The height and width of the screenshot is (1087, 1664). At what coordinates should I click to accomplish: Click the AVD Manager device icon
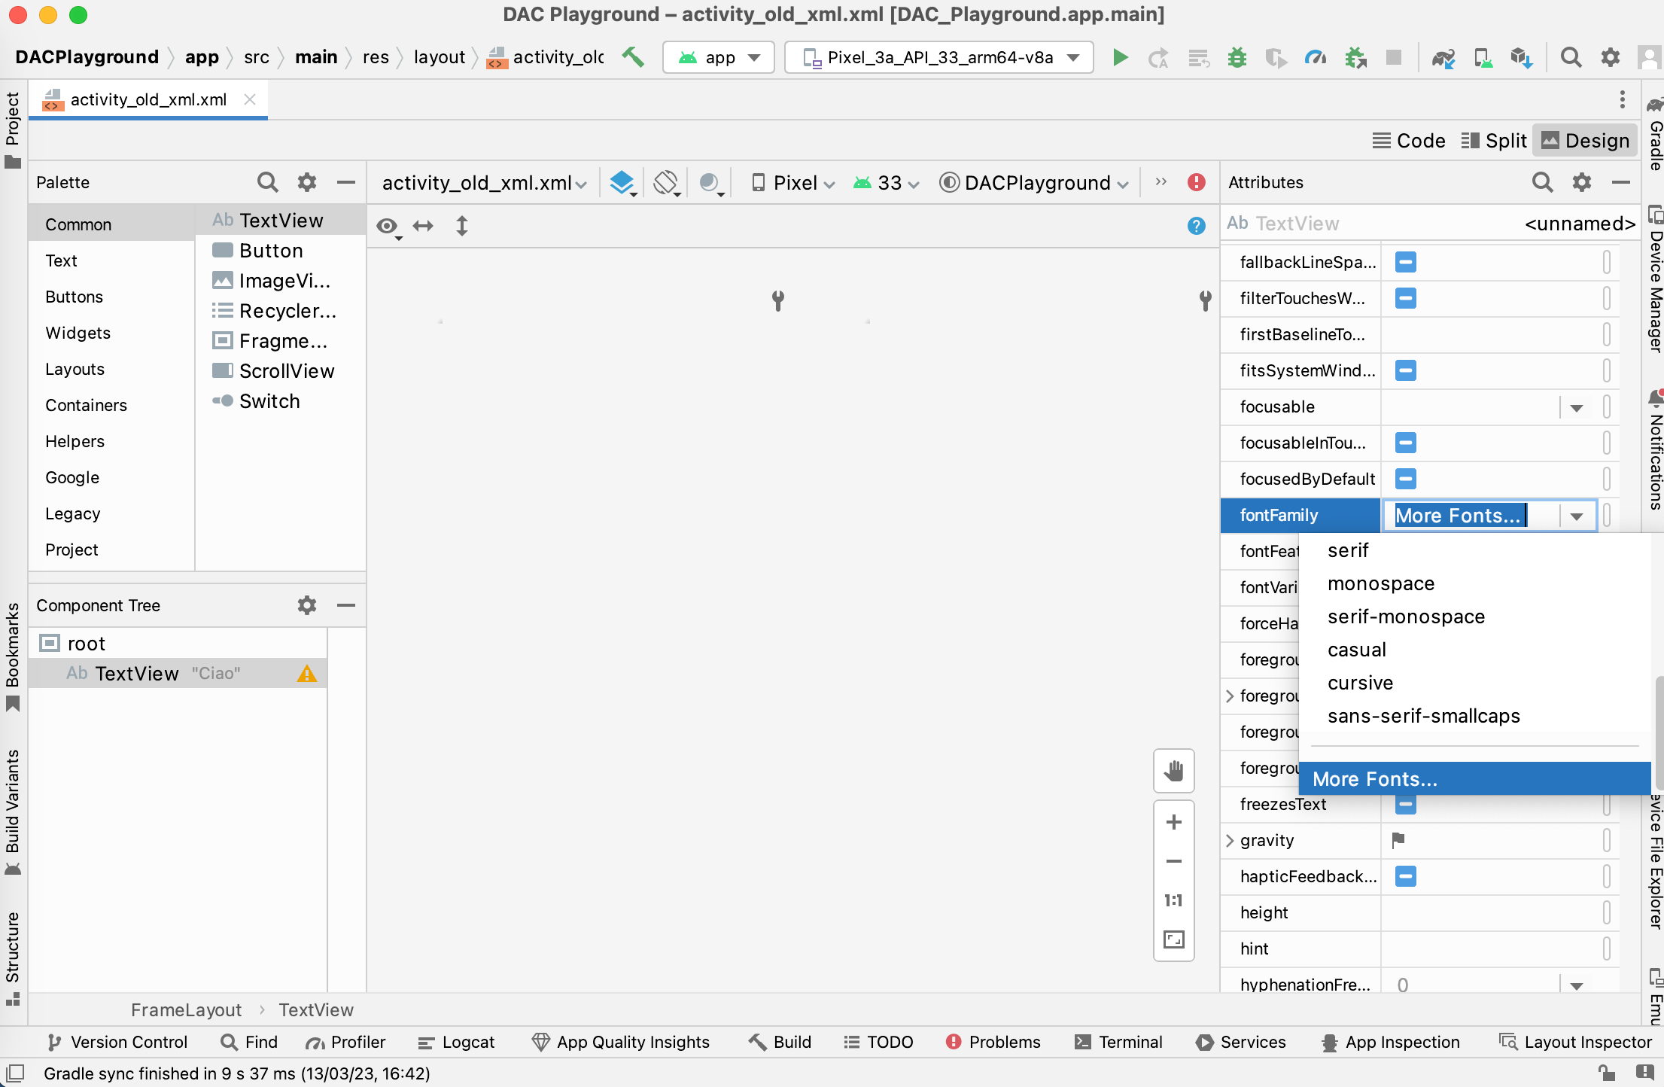coord(1481,58)
